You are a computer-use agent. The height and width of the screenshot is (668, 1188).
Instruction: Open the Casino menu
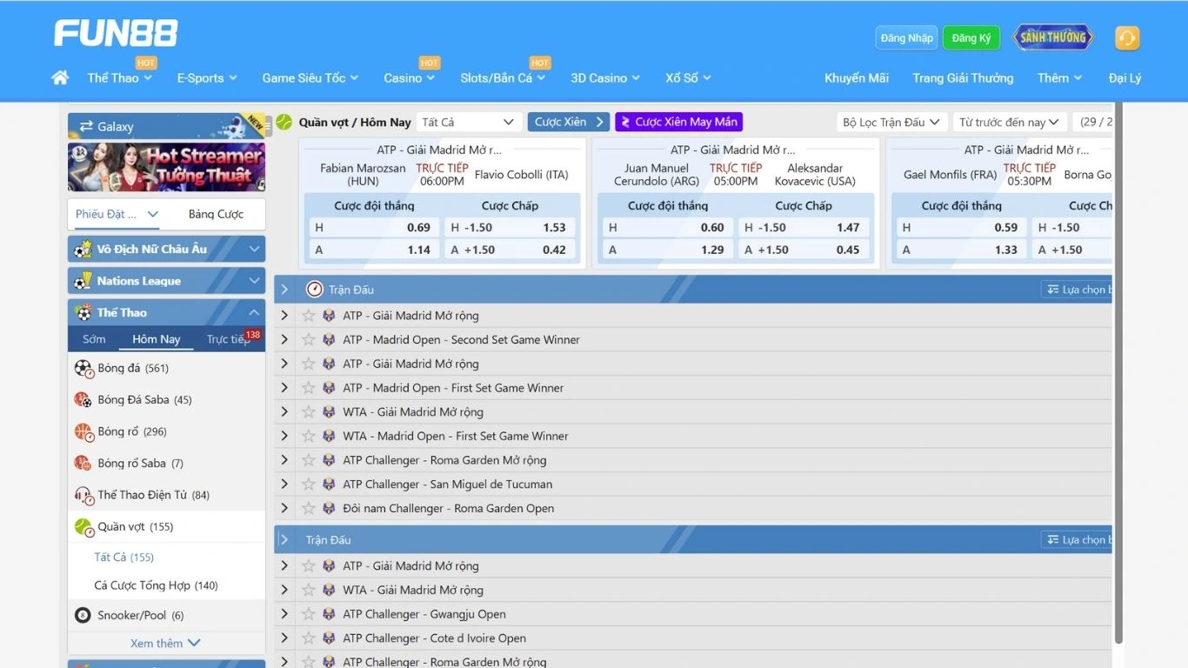[409, 78]
